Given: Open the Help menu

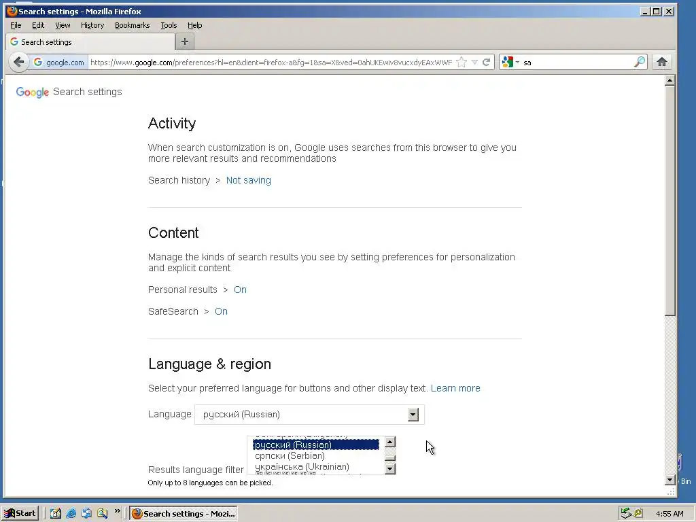Looking at the screenshot, I should 195,25.
